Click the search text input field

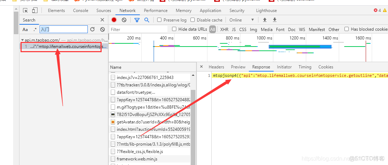click(64, 30)
